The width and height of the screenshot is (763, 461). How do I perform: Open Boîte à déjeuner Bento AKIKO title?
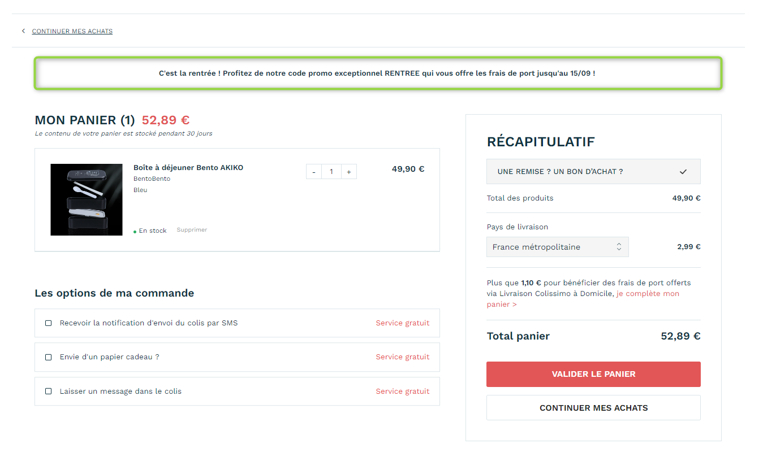coord(188,168)
